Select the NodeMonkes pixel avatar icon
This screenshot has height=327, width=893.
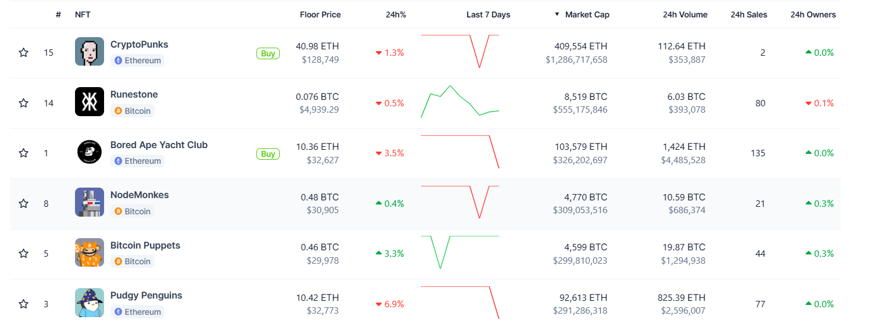pyautogui.click(x=90, y=203)
